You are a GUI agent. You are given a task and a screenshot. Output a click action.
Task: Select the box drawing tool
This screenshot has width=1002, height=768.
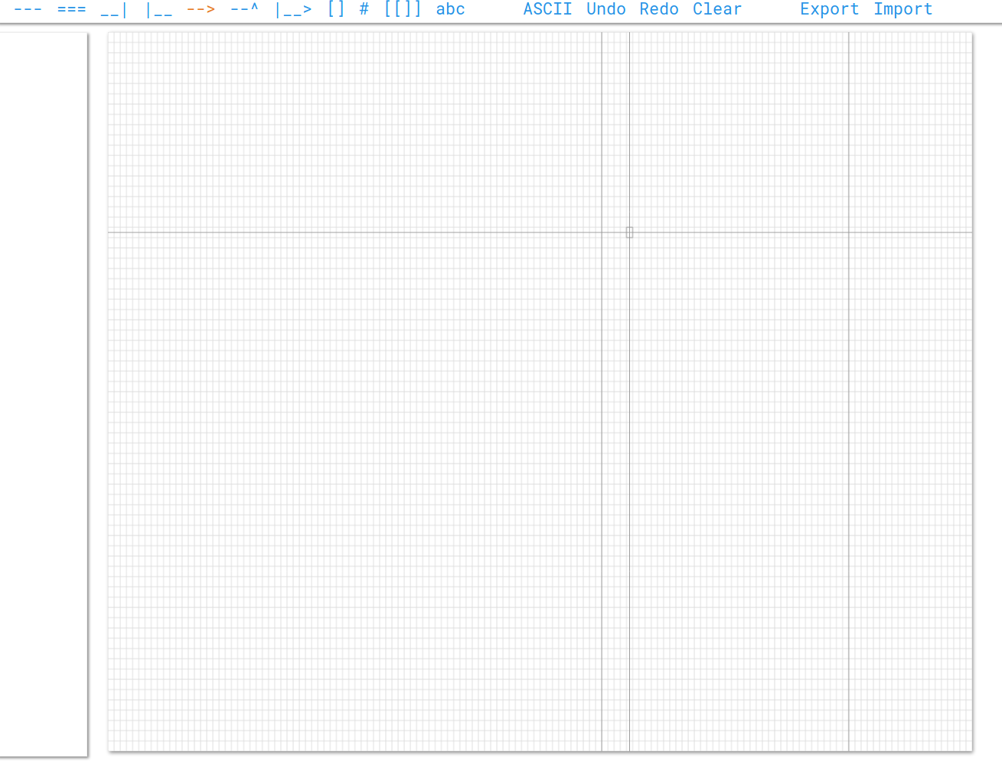pyautogui.click(x=336, y=9)
